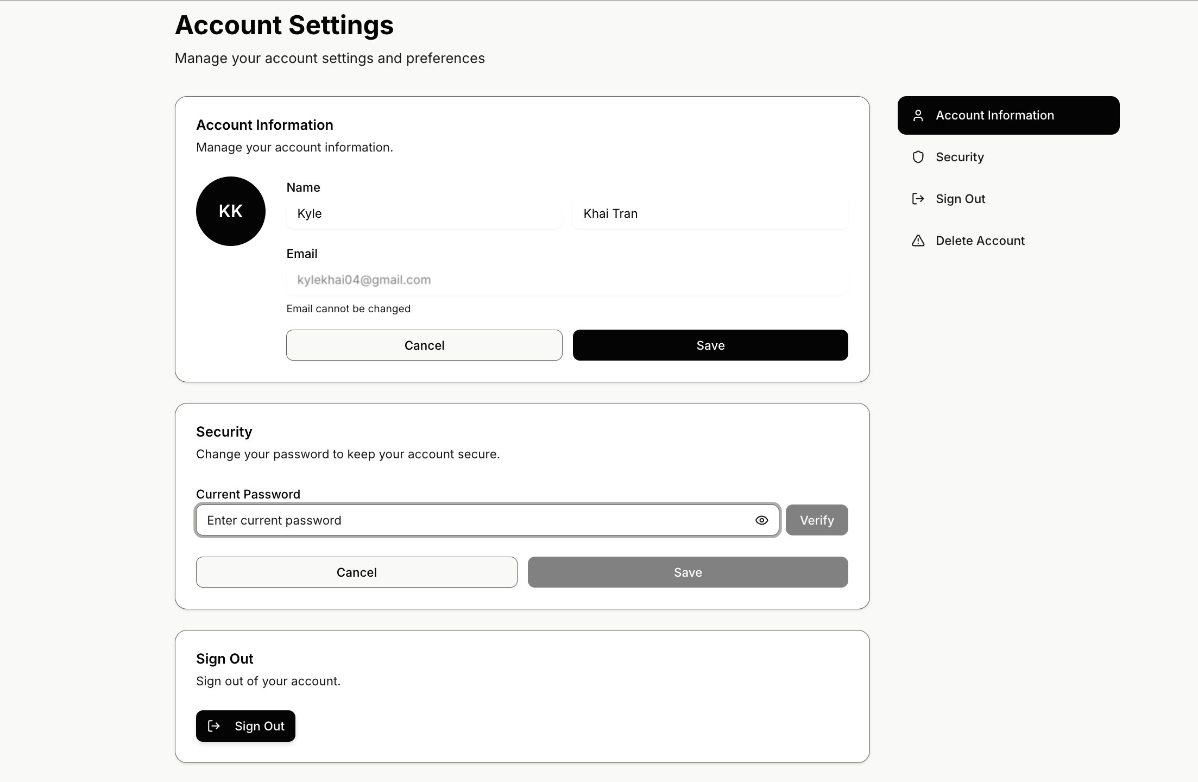Open the Security section from the sidebar

960,157
